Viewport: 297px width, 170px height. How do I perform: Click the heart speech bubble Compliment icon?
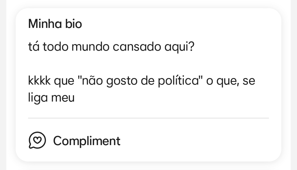[x=37, y=140]
